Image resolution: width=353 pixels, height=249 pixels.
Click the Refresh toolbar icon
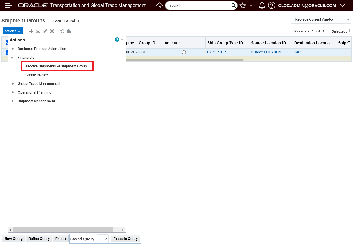[x=62, y=31]
